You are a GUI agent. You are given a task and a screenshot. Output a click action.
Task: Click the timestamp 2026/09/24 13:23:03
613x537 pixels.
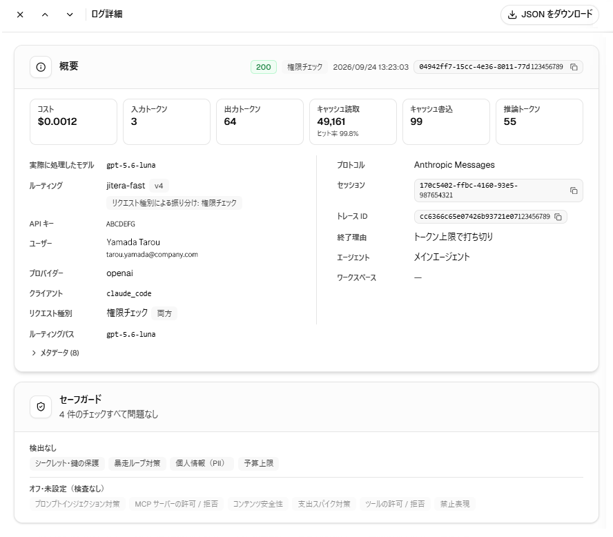[x=371, y=67]
